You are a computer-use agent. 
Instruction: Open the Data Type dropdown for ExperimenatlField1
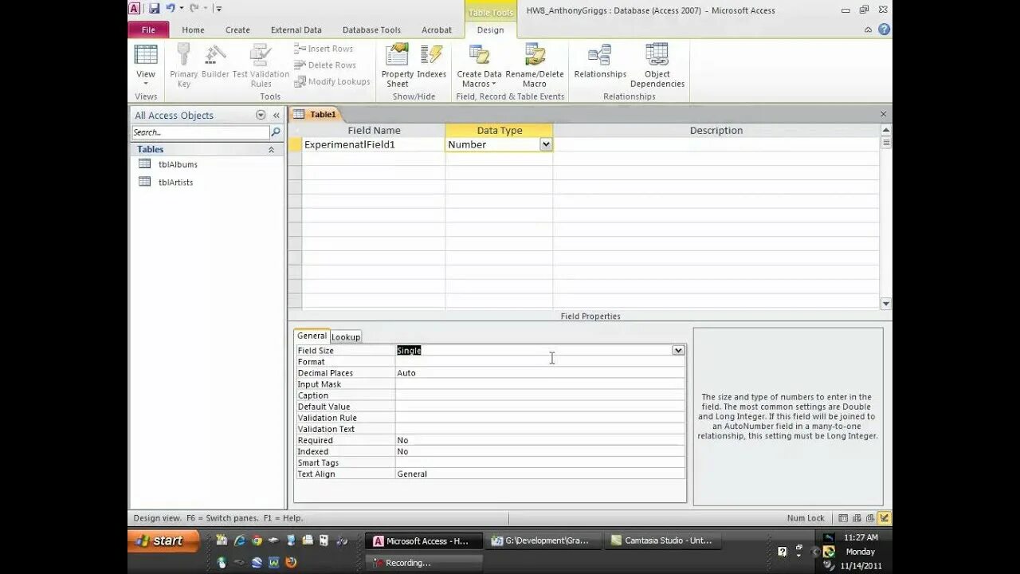545,144
